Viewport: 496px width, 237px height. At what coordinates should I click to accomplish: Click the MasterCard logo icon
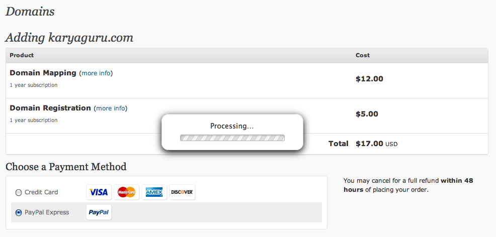point(126,192)
